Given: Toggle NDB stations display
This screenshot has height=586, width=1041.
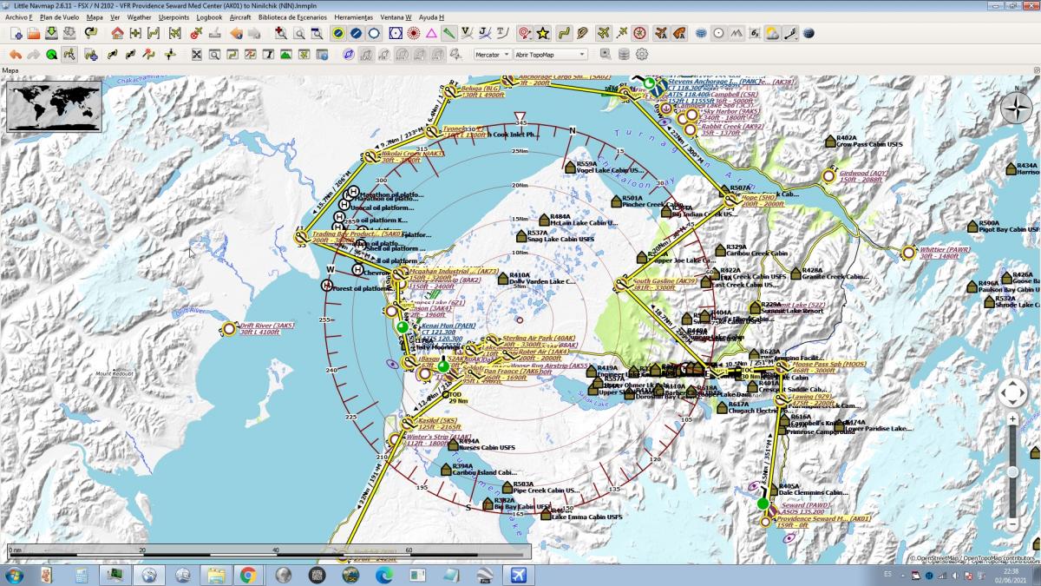Looking at the screenshot, I should (413, 33).
